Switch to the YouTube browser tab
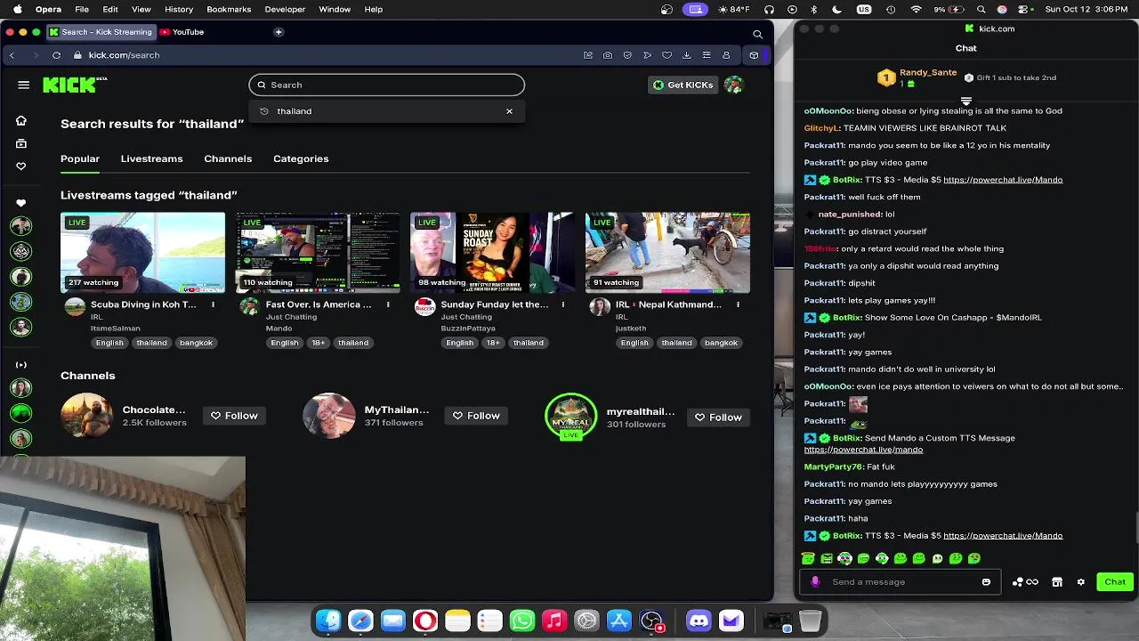 (x=182, y=32)
